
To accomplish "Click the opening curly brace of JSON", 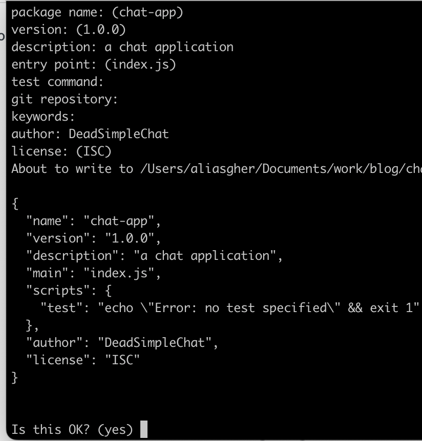I will click(15, 204).
